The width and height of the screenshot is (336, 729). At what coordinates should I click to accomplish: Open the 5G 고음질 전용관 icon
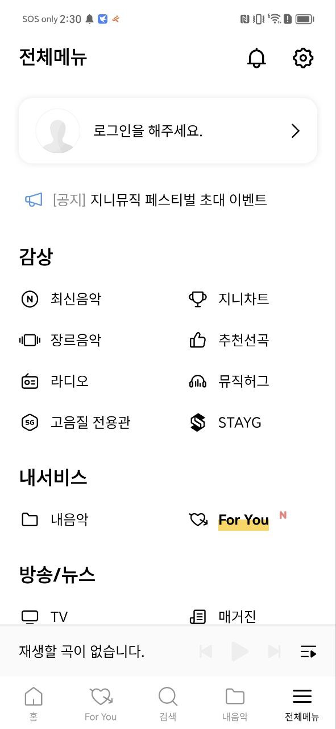[x=30, y=422]
